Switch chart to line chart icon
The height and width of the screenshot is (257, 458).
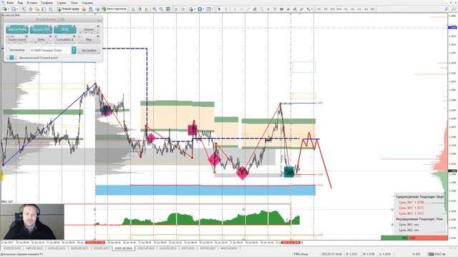click(x=147, y=9)
